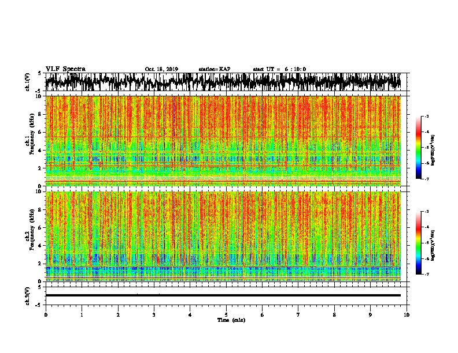This screenshot has width=458, height=353.
Task: Click the "1" tick on the time axis
Action: (82, 315)
